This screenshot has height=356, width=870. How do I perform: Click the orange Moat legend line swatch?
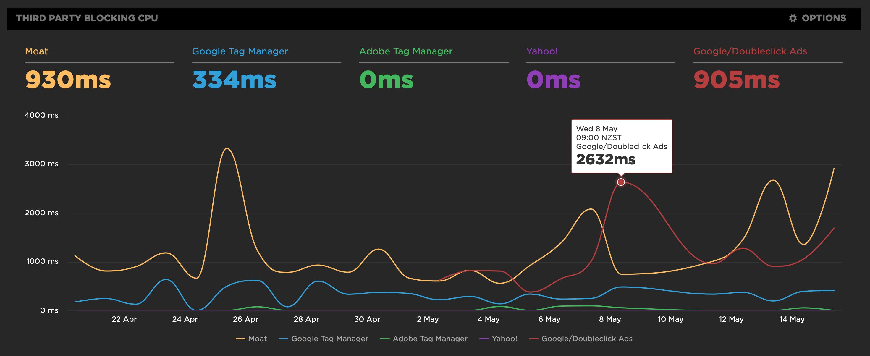240,339
